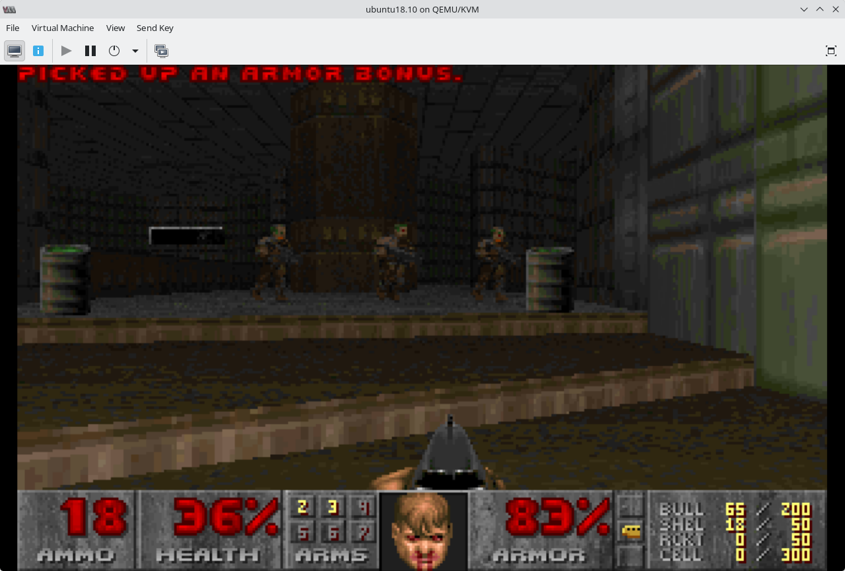845x571 pixels.
Task: Click the CELL ammo row
Action: [x=735, y=554]
